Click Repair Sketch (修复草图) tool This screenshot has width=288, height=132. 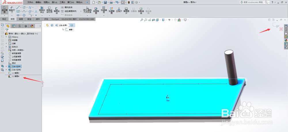tap(96, 11)
